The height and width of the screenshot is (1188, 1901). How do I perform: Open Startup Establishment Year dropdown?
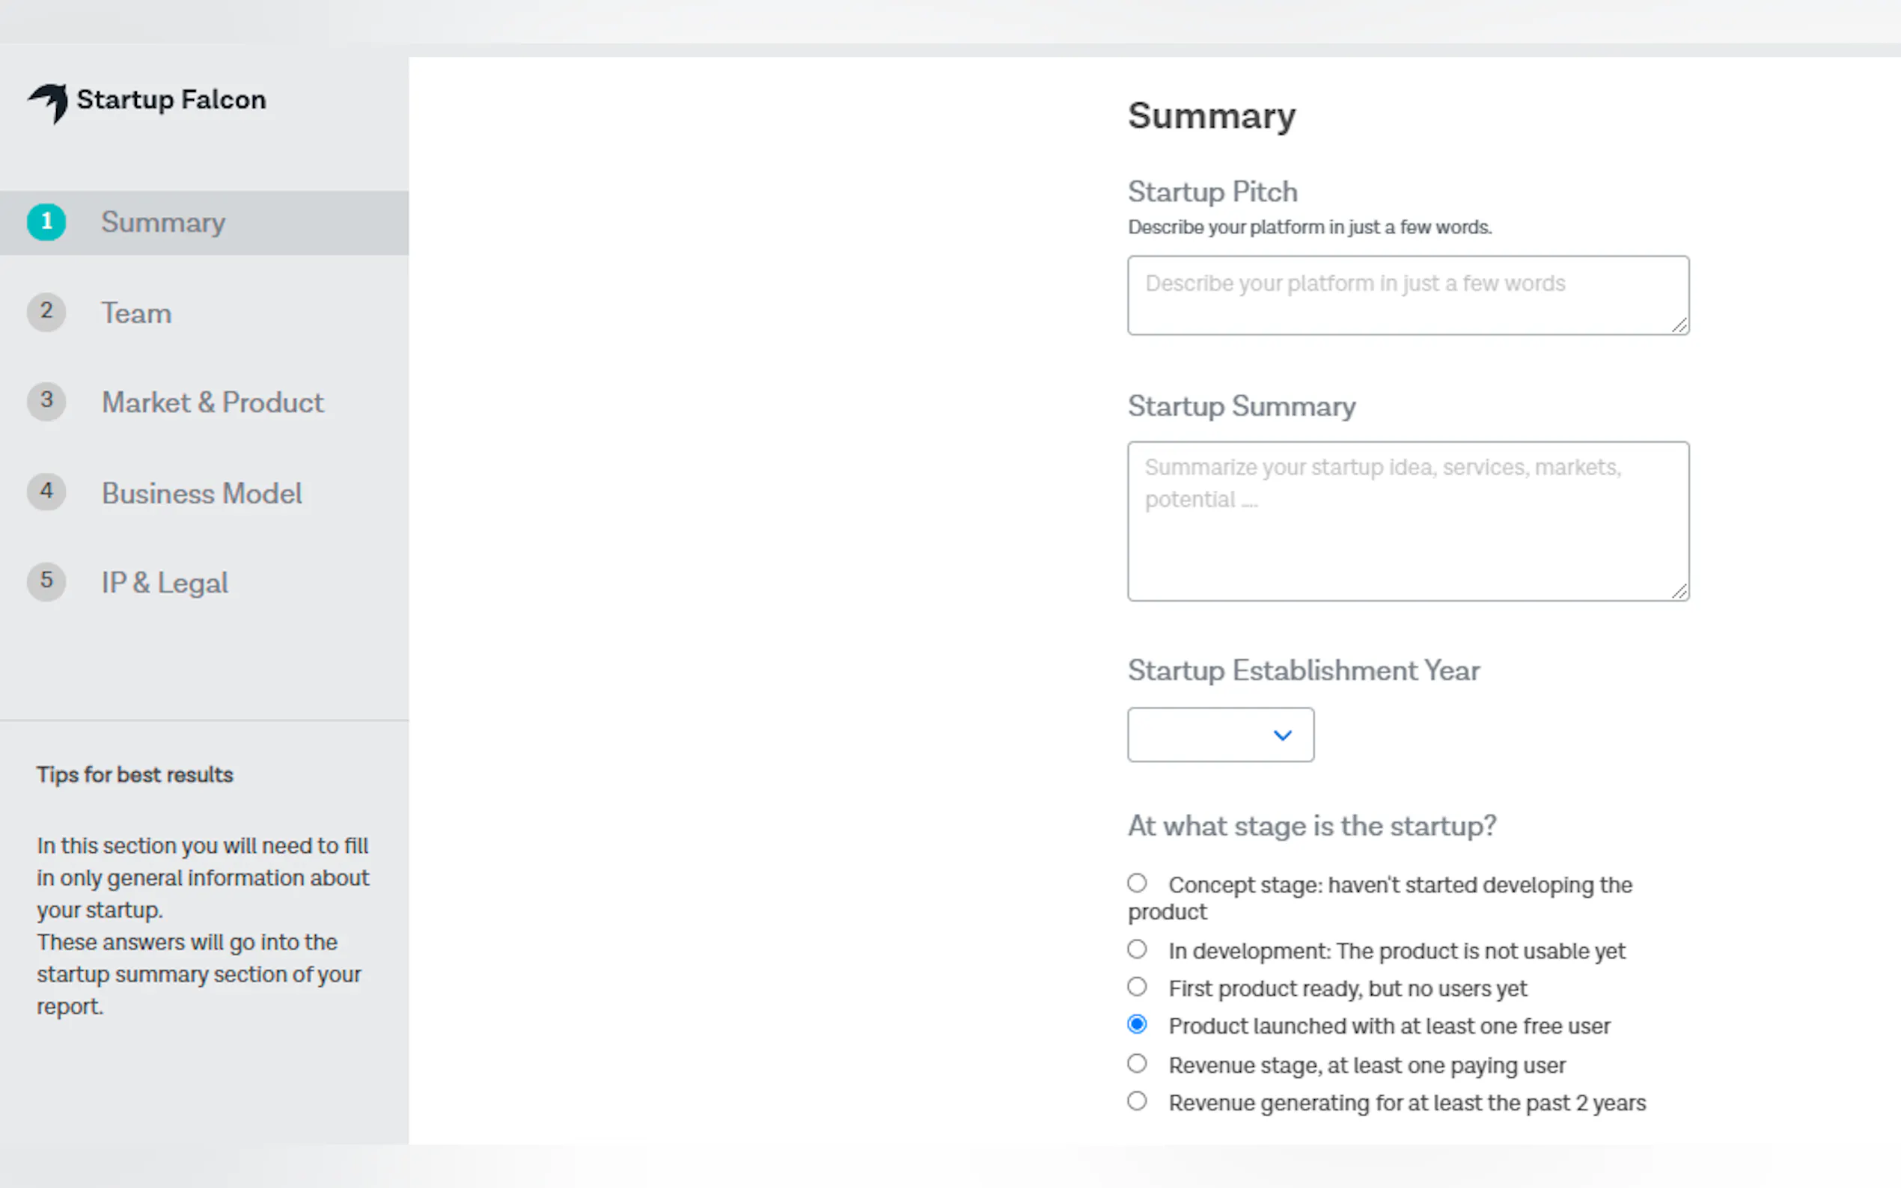[1220, 735]
